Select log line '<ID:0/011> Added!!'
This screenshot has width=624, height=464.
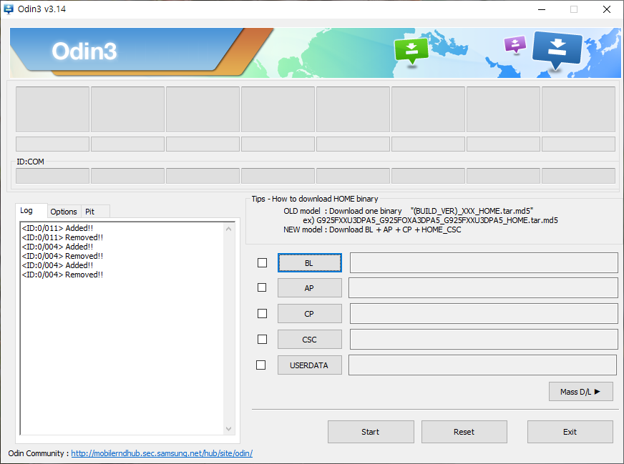click(x=57, y=228)
